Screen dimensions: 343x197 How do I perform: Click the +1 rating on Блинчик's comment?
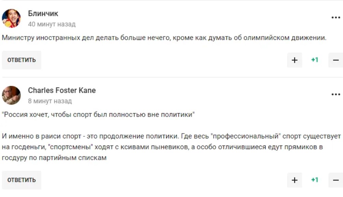pyautogui.click(x=315, y=60)
